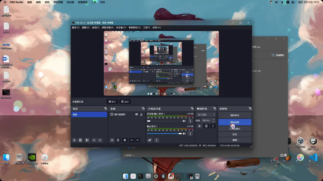Open the Tools (T) menu in OBS window
The image size is (323, 181).
coord(146,28)
